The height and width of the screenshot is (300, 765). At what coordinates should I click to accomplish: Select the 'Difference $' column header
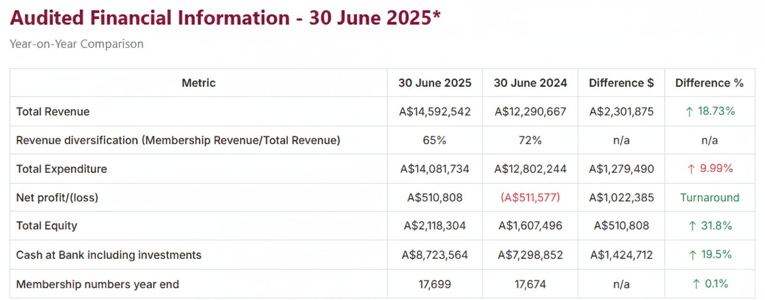click(x=621, y=83)
